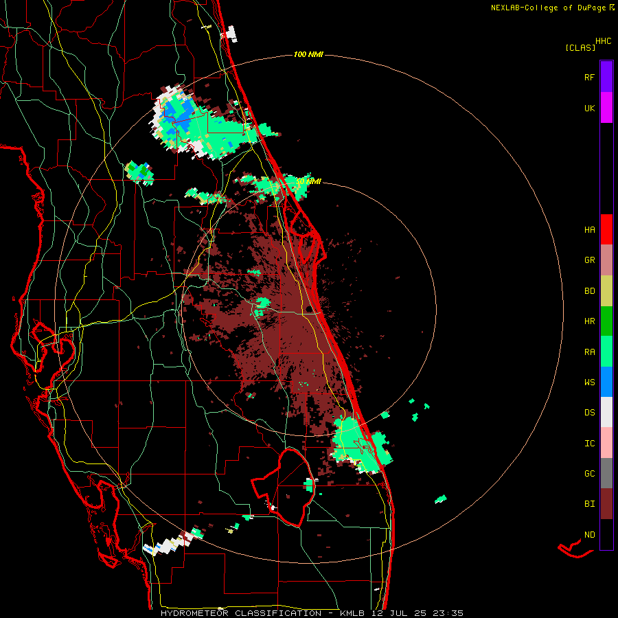Click the 'HA' legend label
The image size is (618, 618).
pos(589,229)
